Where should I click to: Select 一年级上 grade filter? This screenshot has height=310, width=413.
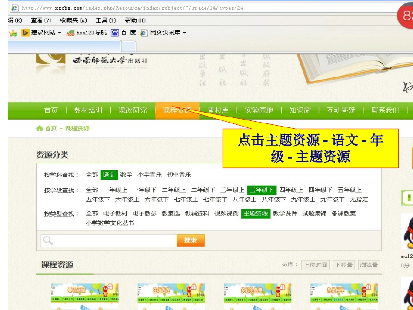(115, 190)
